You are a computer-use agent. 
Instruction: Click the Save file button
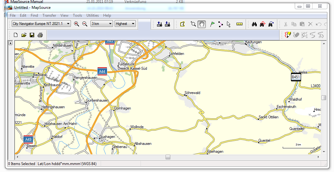coord(32,35)
